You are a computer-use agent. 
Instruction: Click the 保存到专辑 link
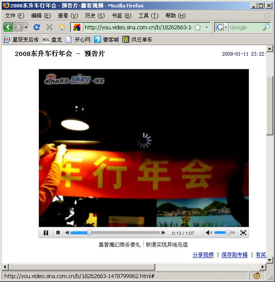[234, 255]
